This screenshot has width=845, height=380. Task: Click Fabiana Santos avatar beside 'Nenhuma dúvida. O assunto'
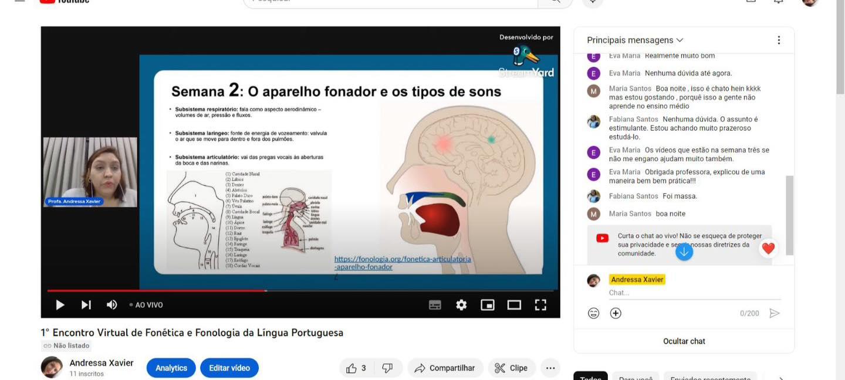coord(594,121)
